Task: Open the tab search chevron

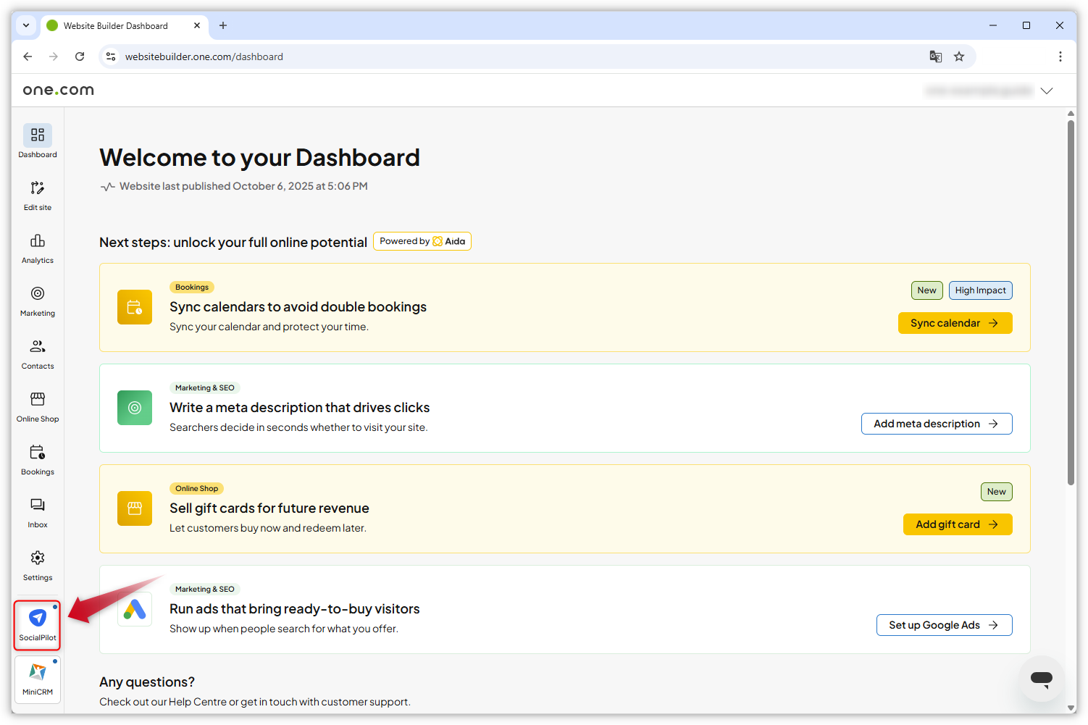Action: (x=25, y=25)
